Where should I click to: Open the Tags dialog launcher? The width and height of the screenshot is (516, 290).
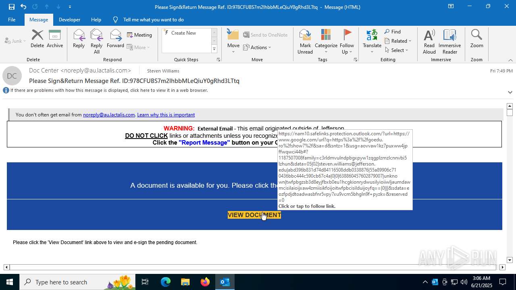click(356, 60)
